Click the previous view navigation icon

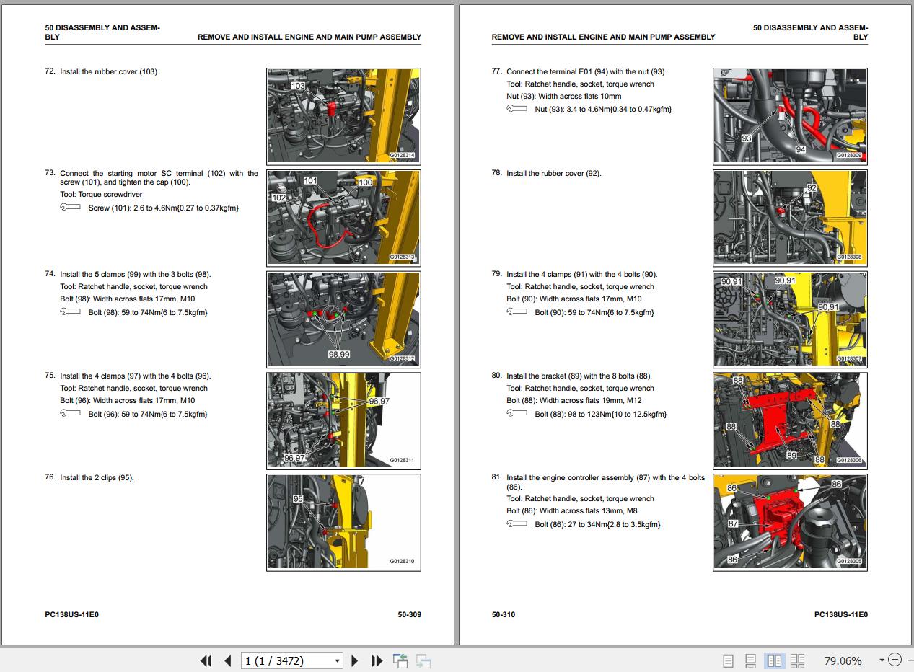400,660
